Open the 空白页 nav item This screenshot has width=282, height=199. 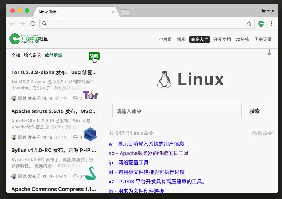165,39
